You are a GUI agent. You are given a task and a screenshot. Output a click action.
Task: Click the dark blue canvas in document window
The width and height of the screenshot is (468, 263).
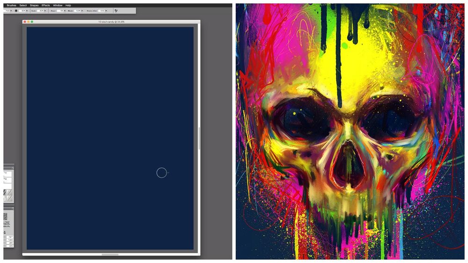click(x=110, y=138)
